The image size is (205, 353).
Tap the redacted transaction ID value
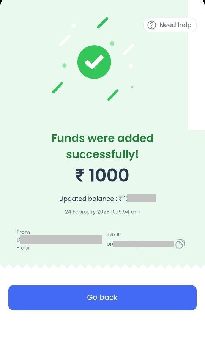click(143, 244)
